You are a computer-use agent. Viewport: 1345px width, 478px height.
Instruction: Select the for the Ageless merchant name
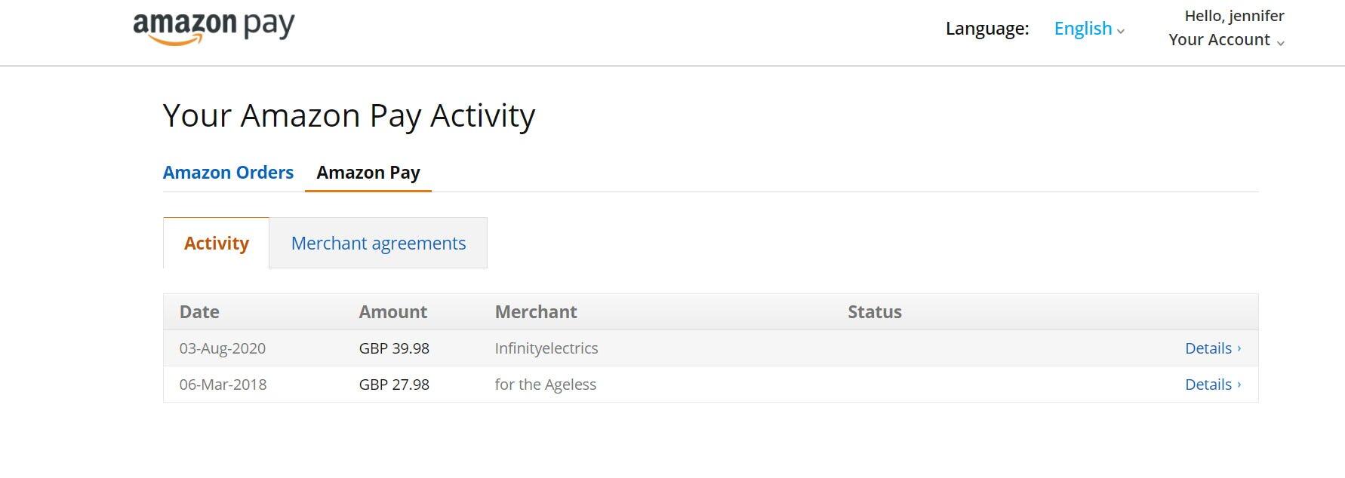coord(546,384)
